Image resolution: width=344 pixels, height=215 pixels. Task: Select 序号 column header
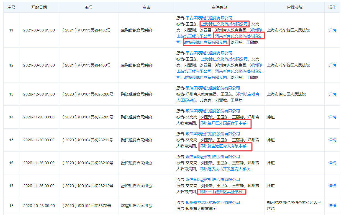pyautogui.click(x=11, y=7)
